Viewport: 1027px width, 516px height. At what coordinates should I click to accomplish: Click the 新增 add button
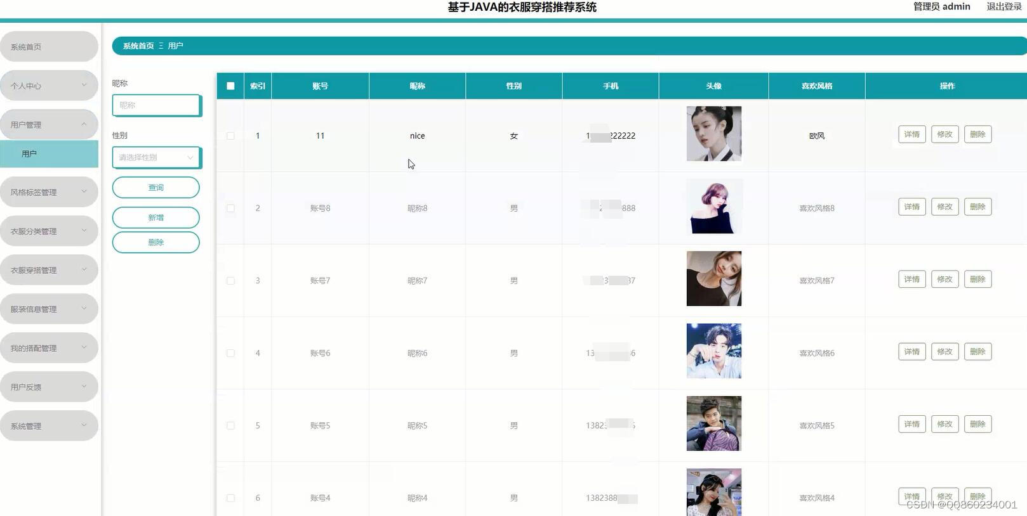pyautogui.click(x=156, y=217)
